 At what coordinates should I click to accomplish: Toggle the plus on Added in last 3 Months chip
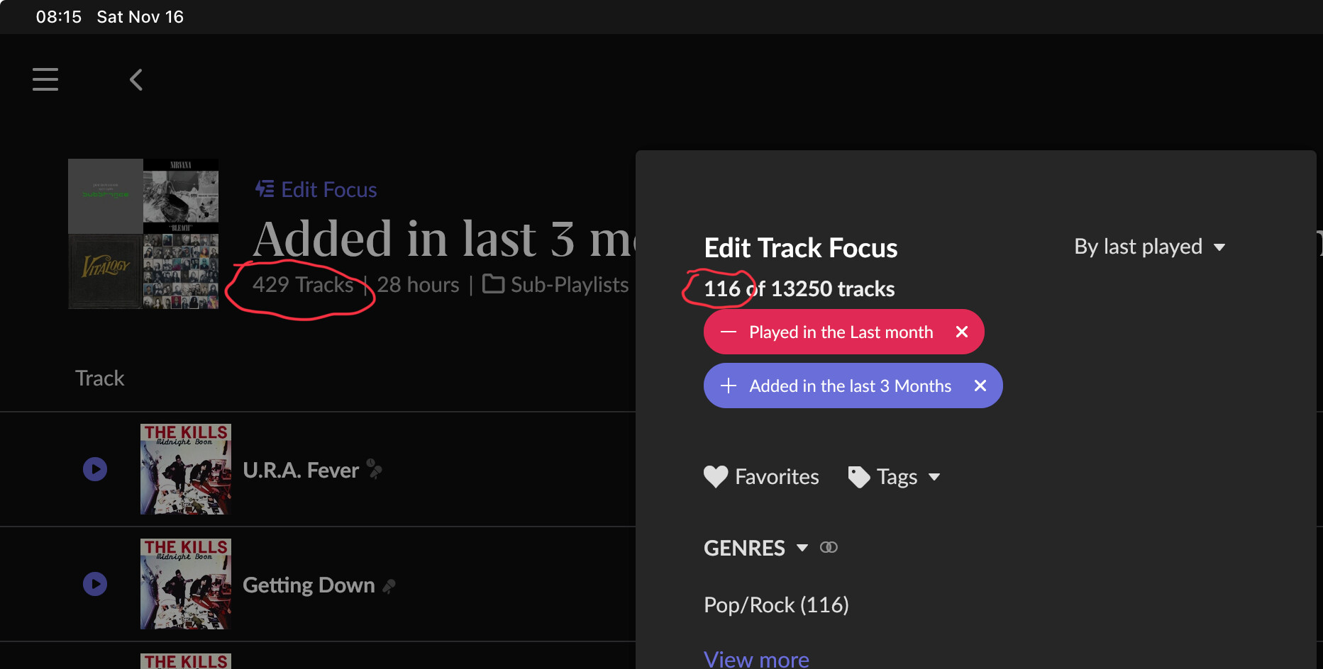pos(729,386)
